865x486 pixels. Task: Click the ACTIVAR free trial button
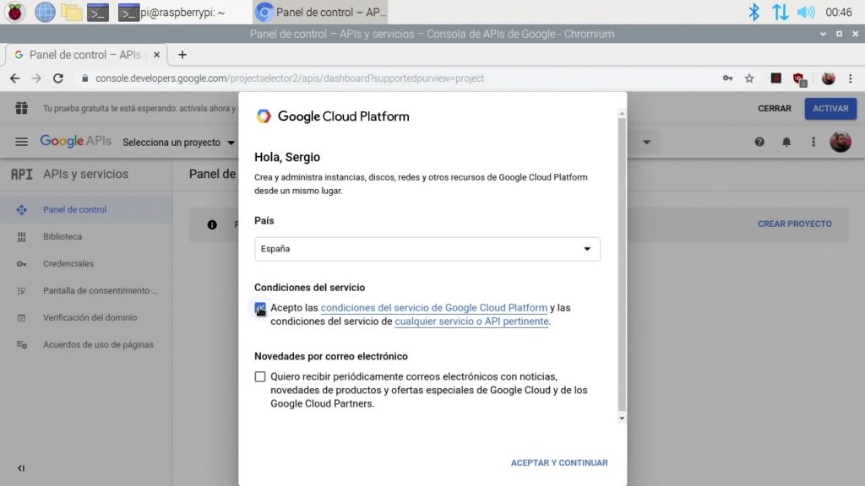click(830, 109)
